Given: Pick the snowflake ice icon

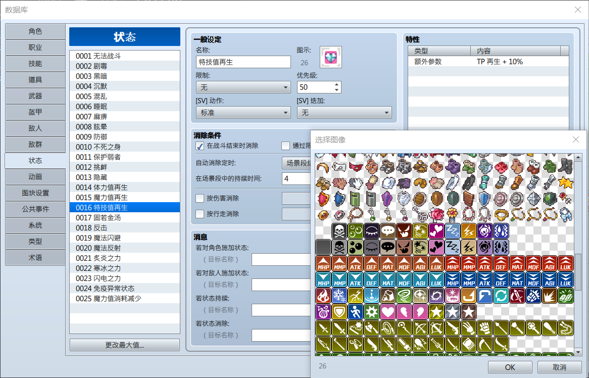Looking at the screenshot, I should coord(339,296).
